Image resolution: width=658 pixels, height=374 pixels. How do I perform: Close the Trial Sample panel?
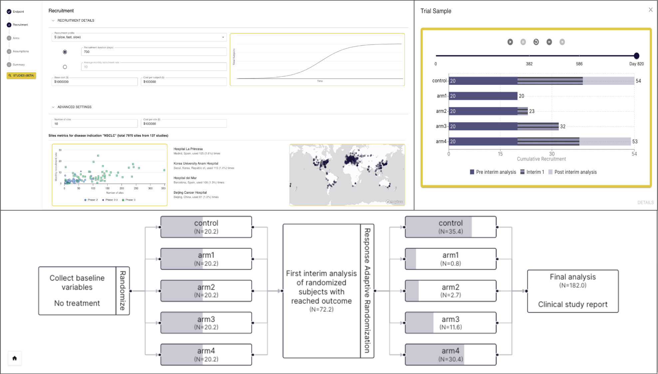click(x=650, y=10)
